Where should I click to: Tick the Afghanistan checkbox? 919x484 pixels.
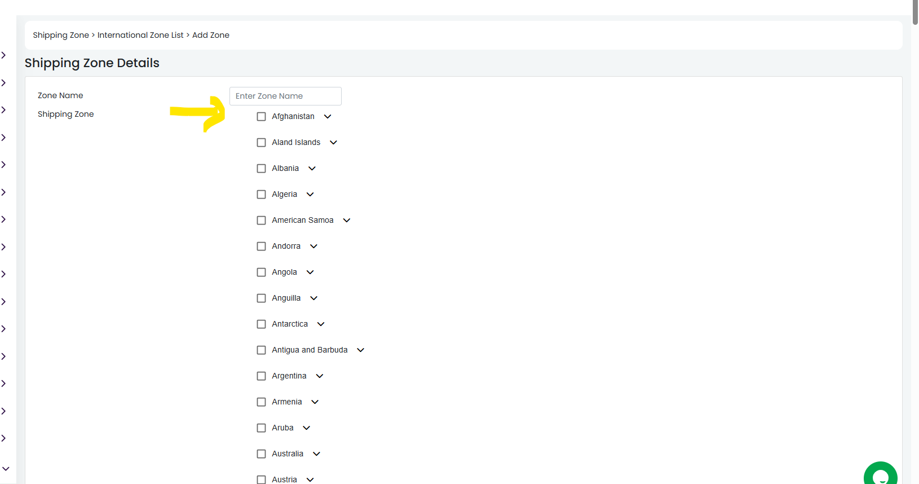point(261,117)
